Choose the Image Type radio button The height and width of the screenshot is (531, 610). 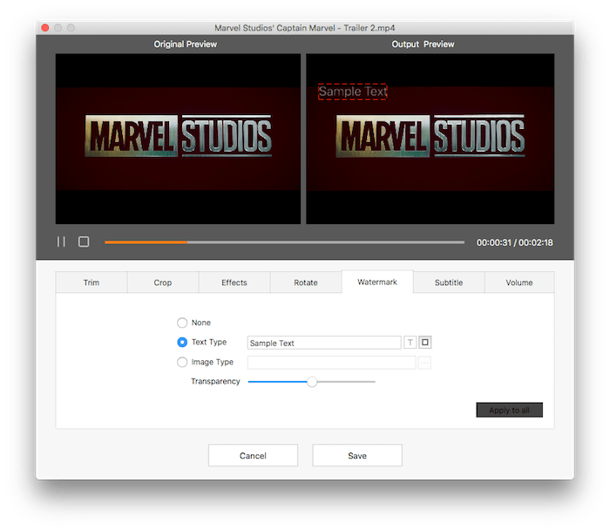tap(182, 362)
